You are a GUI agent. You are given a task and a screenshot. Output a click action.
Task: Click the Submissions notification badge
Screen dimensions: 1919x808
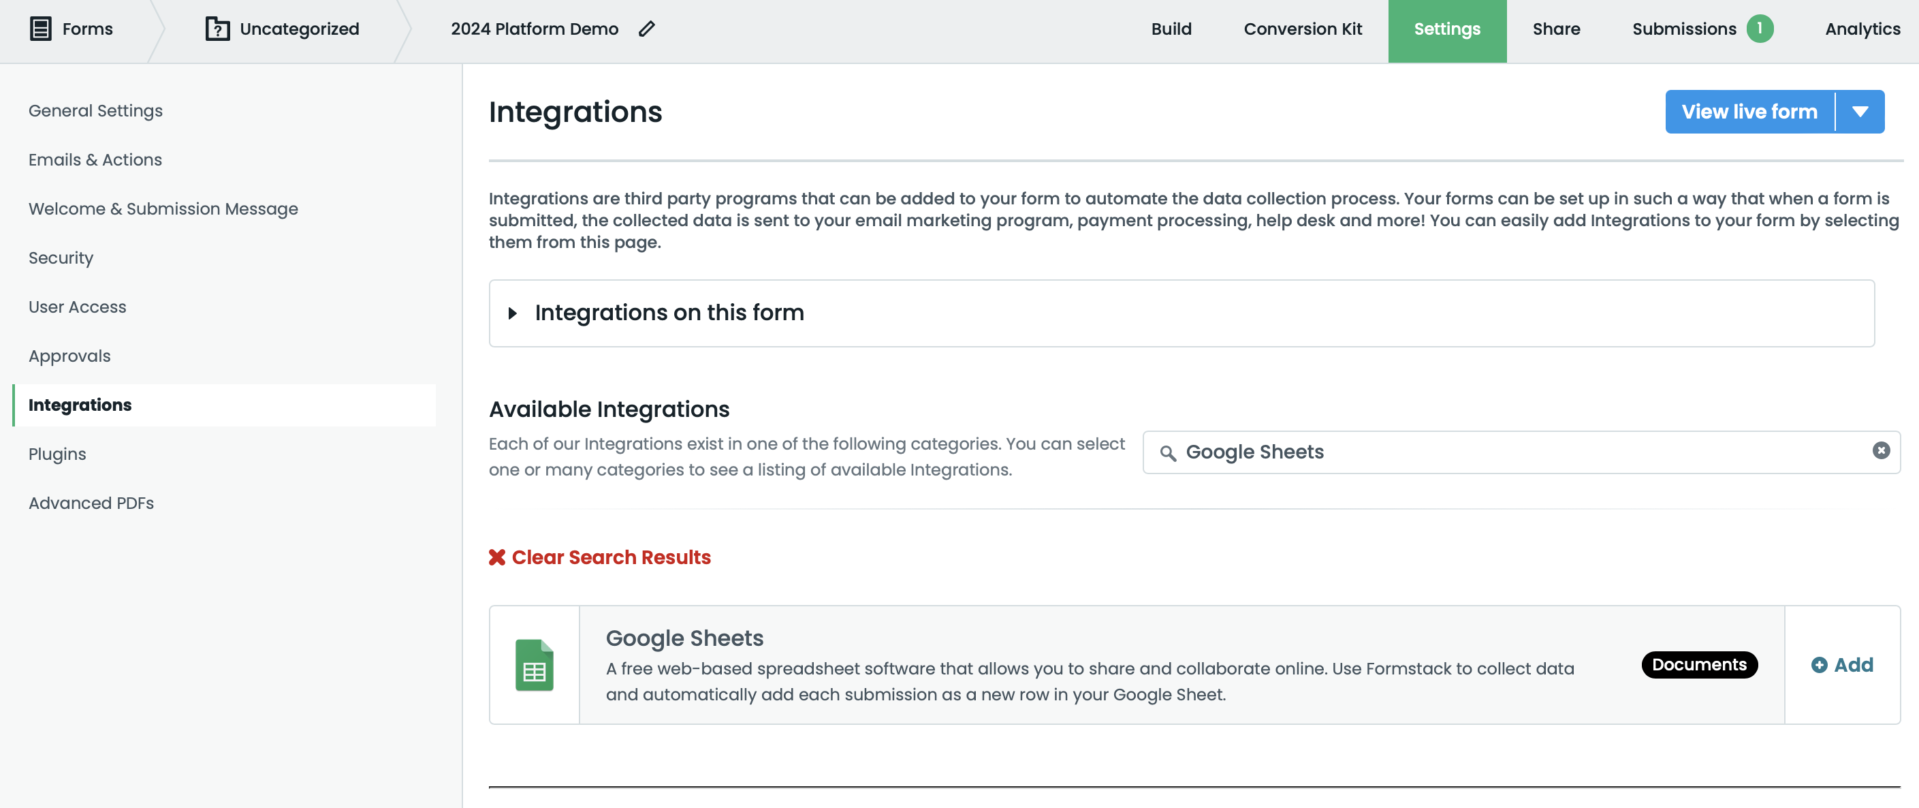pos(1760,29)
